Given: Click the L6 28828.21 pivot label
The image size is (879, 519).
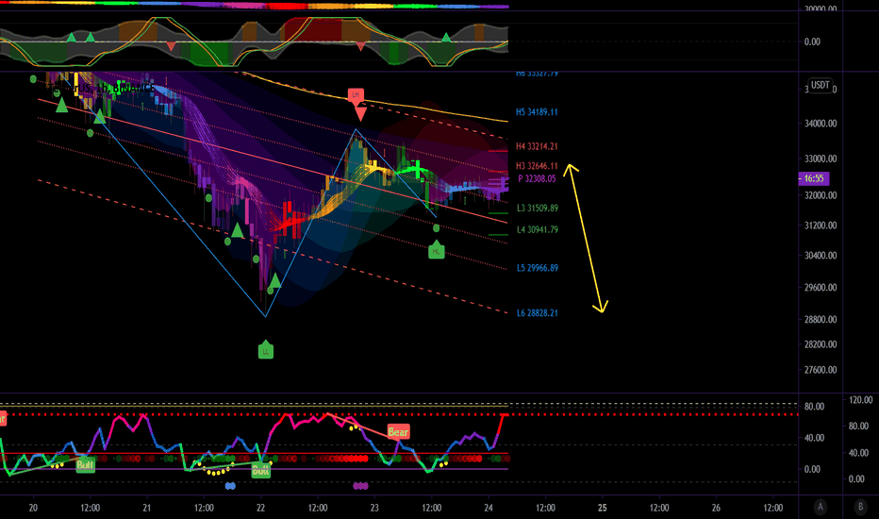Looking at the screenshot, I should pos(537,313).
